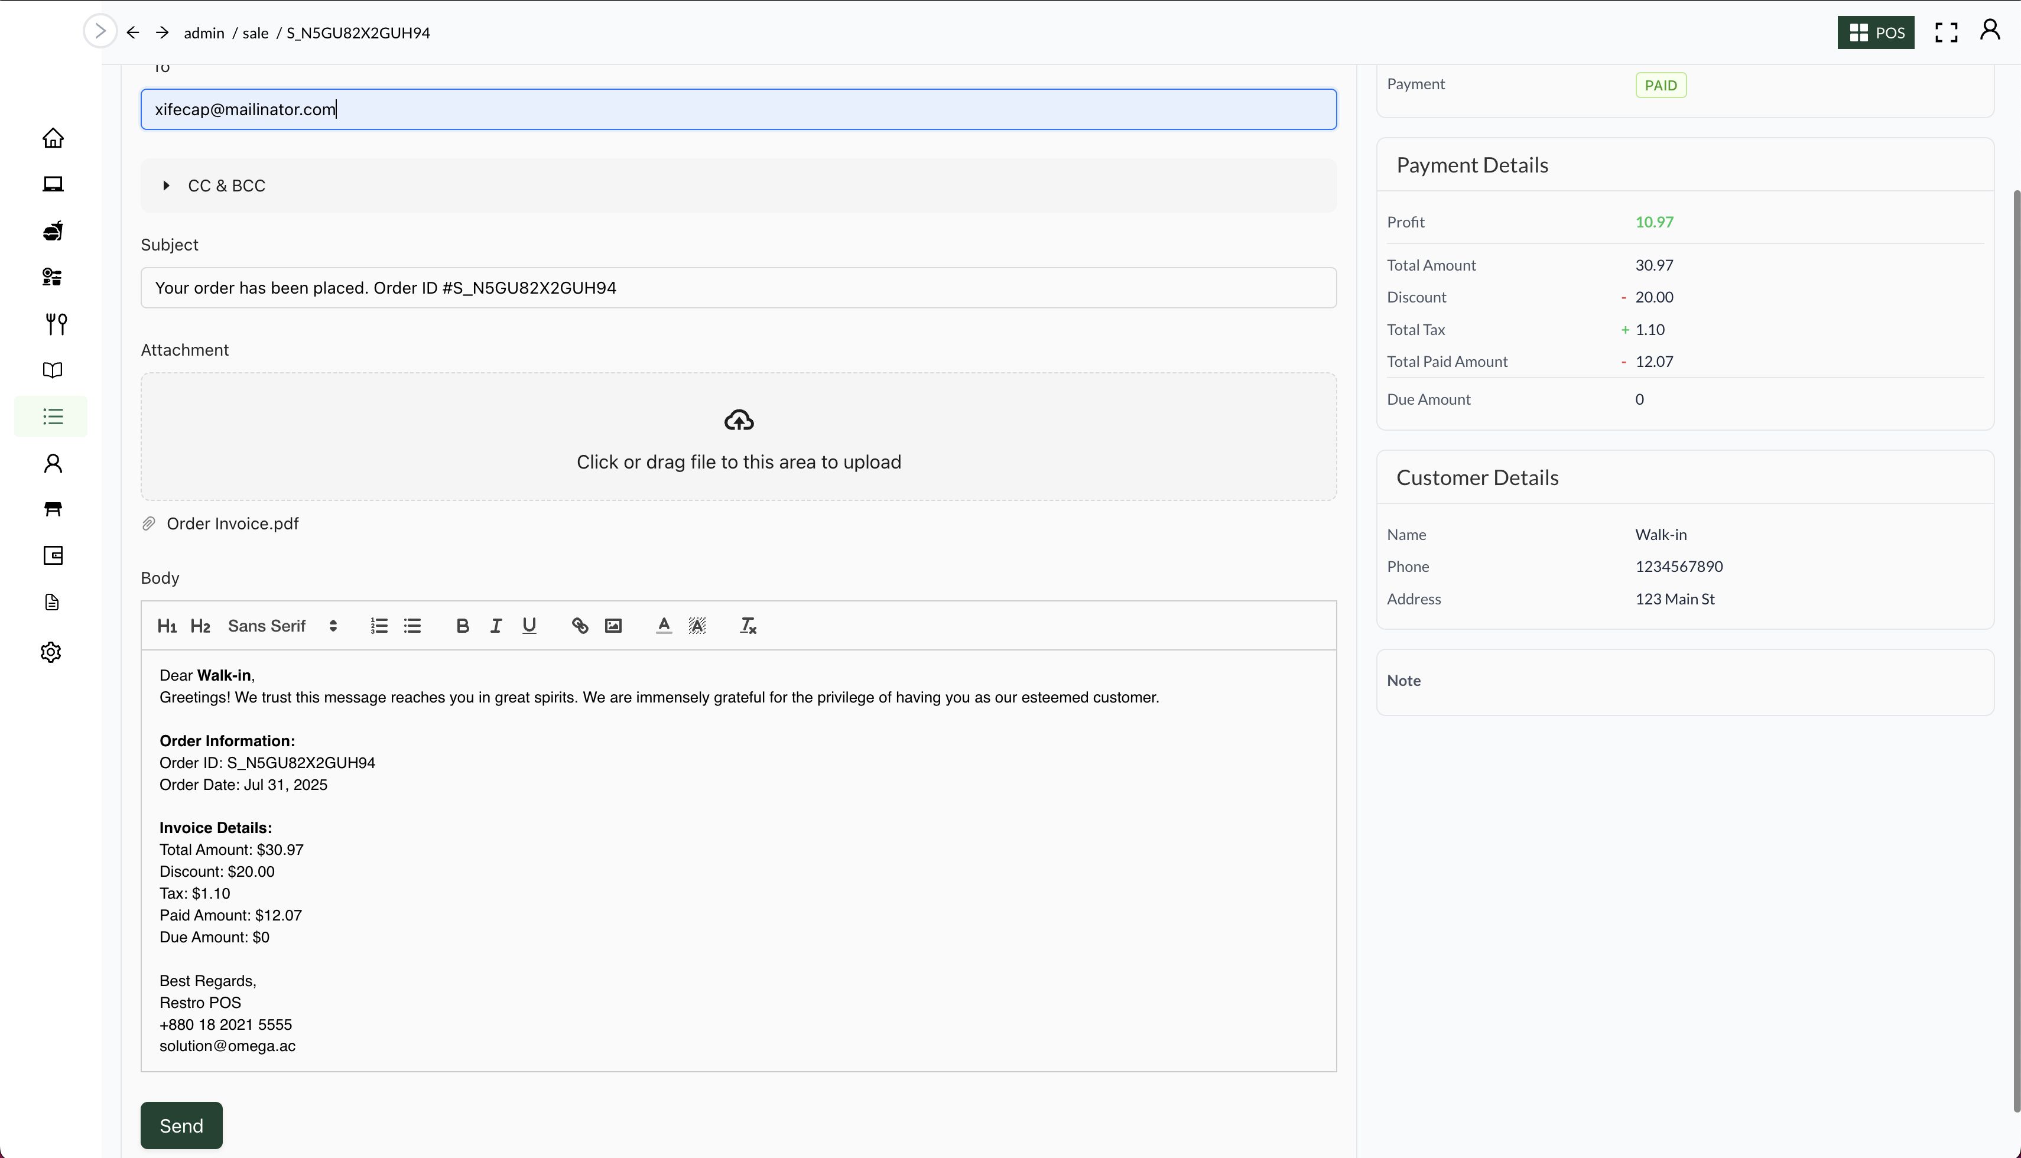The image size is (2021, 1158).
Task: Go to Home dashboard in sidebar
Action: click(53, 138)
